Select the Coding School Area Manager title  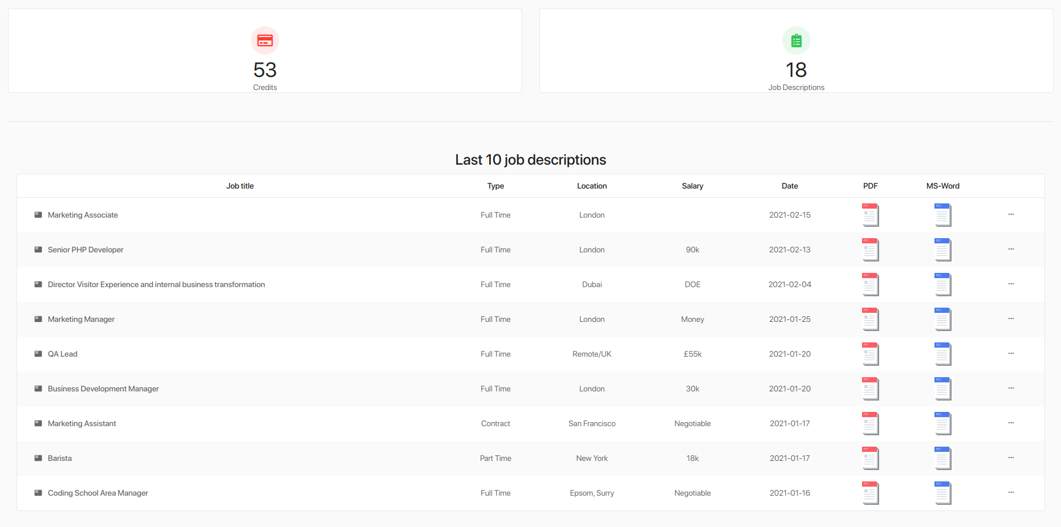tap(98, 493)
